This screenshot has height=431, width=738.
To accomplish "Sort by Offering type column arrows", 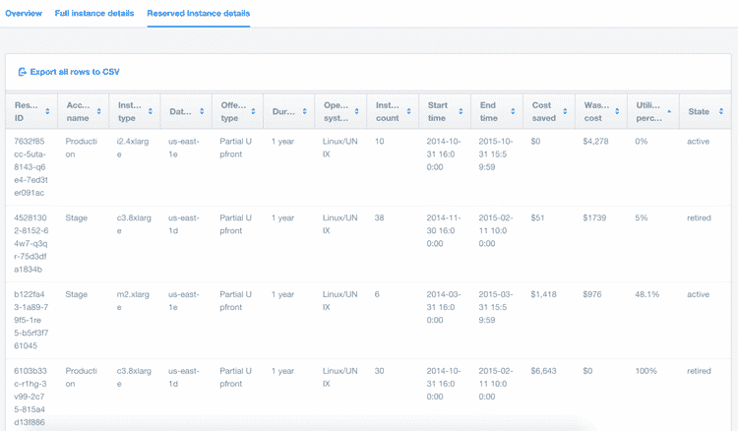I will coord(253,111).
